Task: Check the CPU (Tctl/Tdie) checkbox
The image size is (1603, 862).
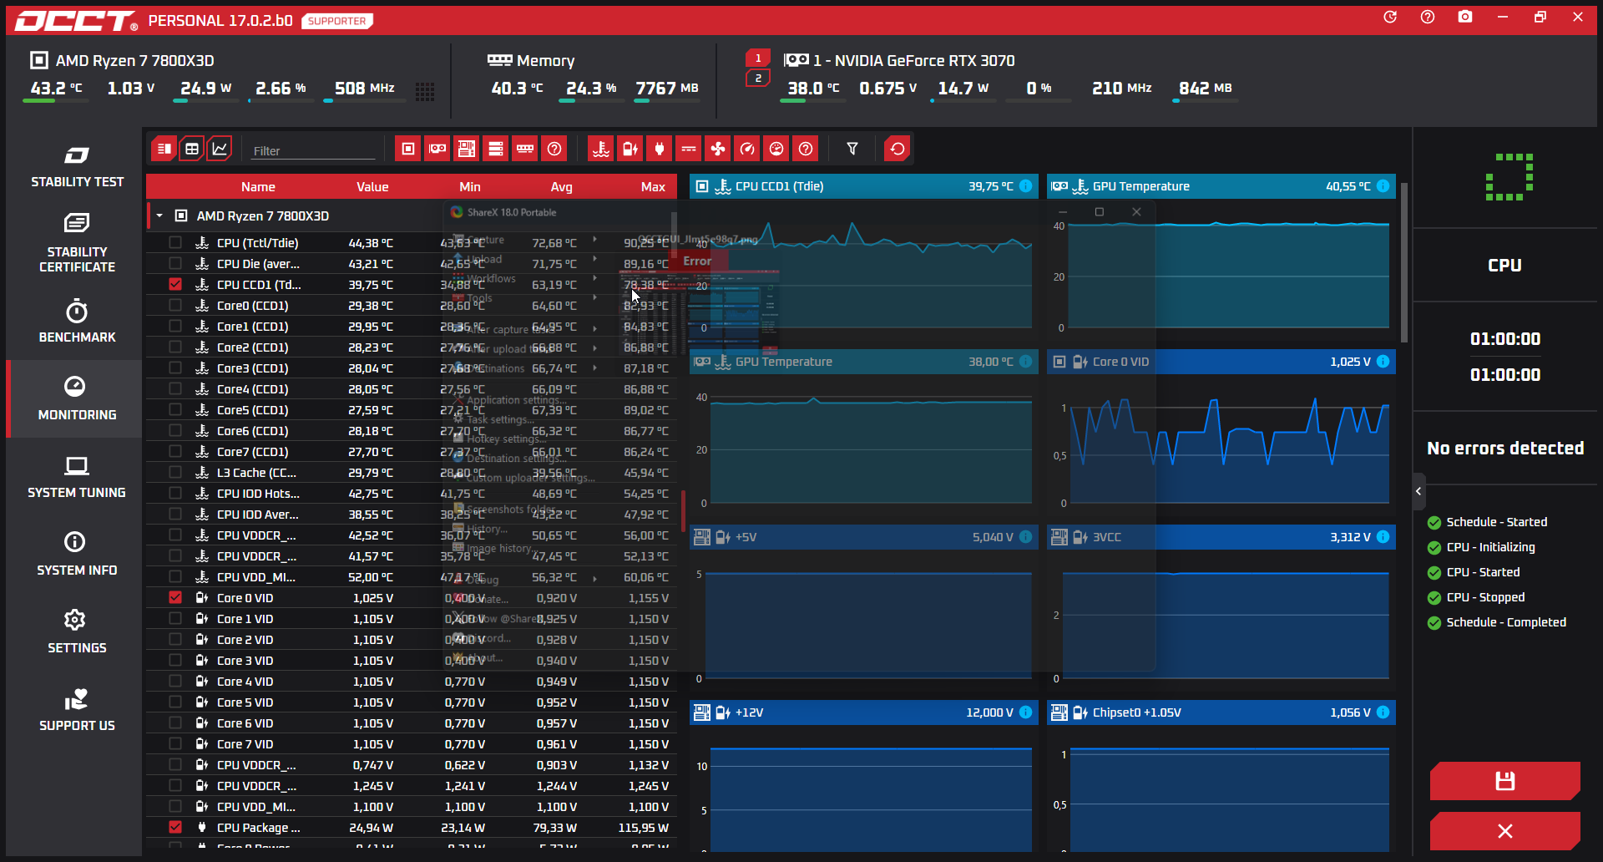Action: 175,242
